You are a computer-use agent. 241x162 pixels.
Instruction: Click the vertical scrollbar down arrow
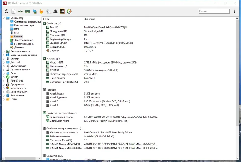click(237, 158)
